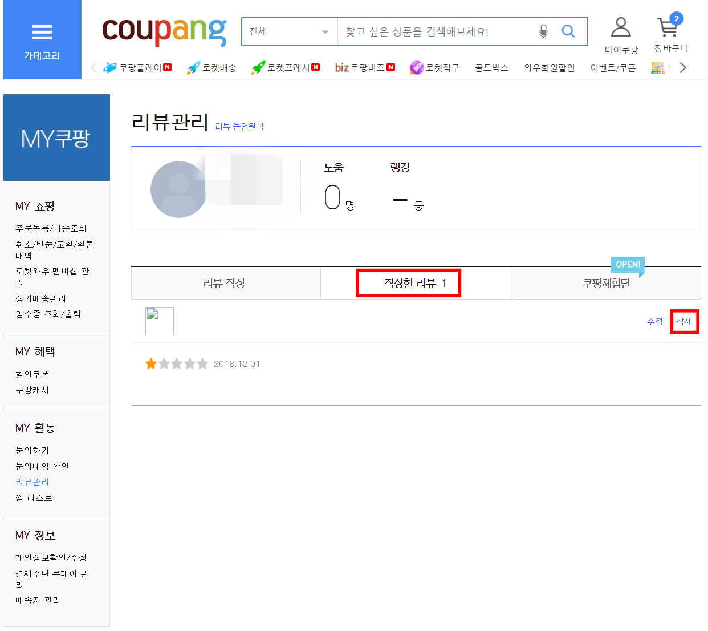
Task: Open the 리뷰 운영원칙 policy link
Action: point(239,126)
